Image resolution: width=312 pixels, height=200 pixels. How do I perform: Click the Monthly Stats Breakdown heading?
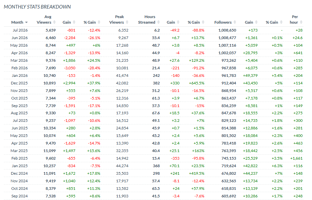(x=37, y=7)
